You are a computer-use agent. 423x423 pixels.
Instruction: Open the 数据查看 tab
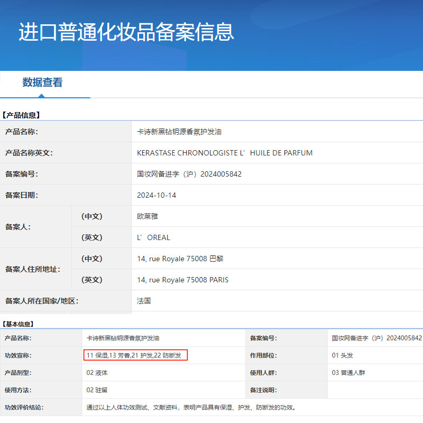42,82
